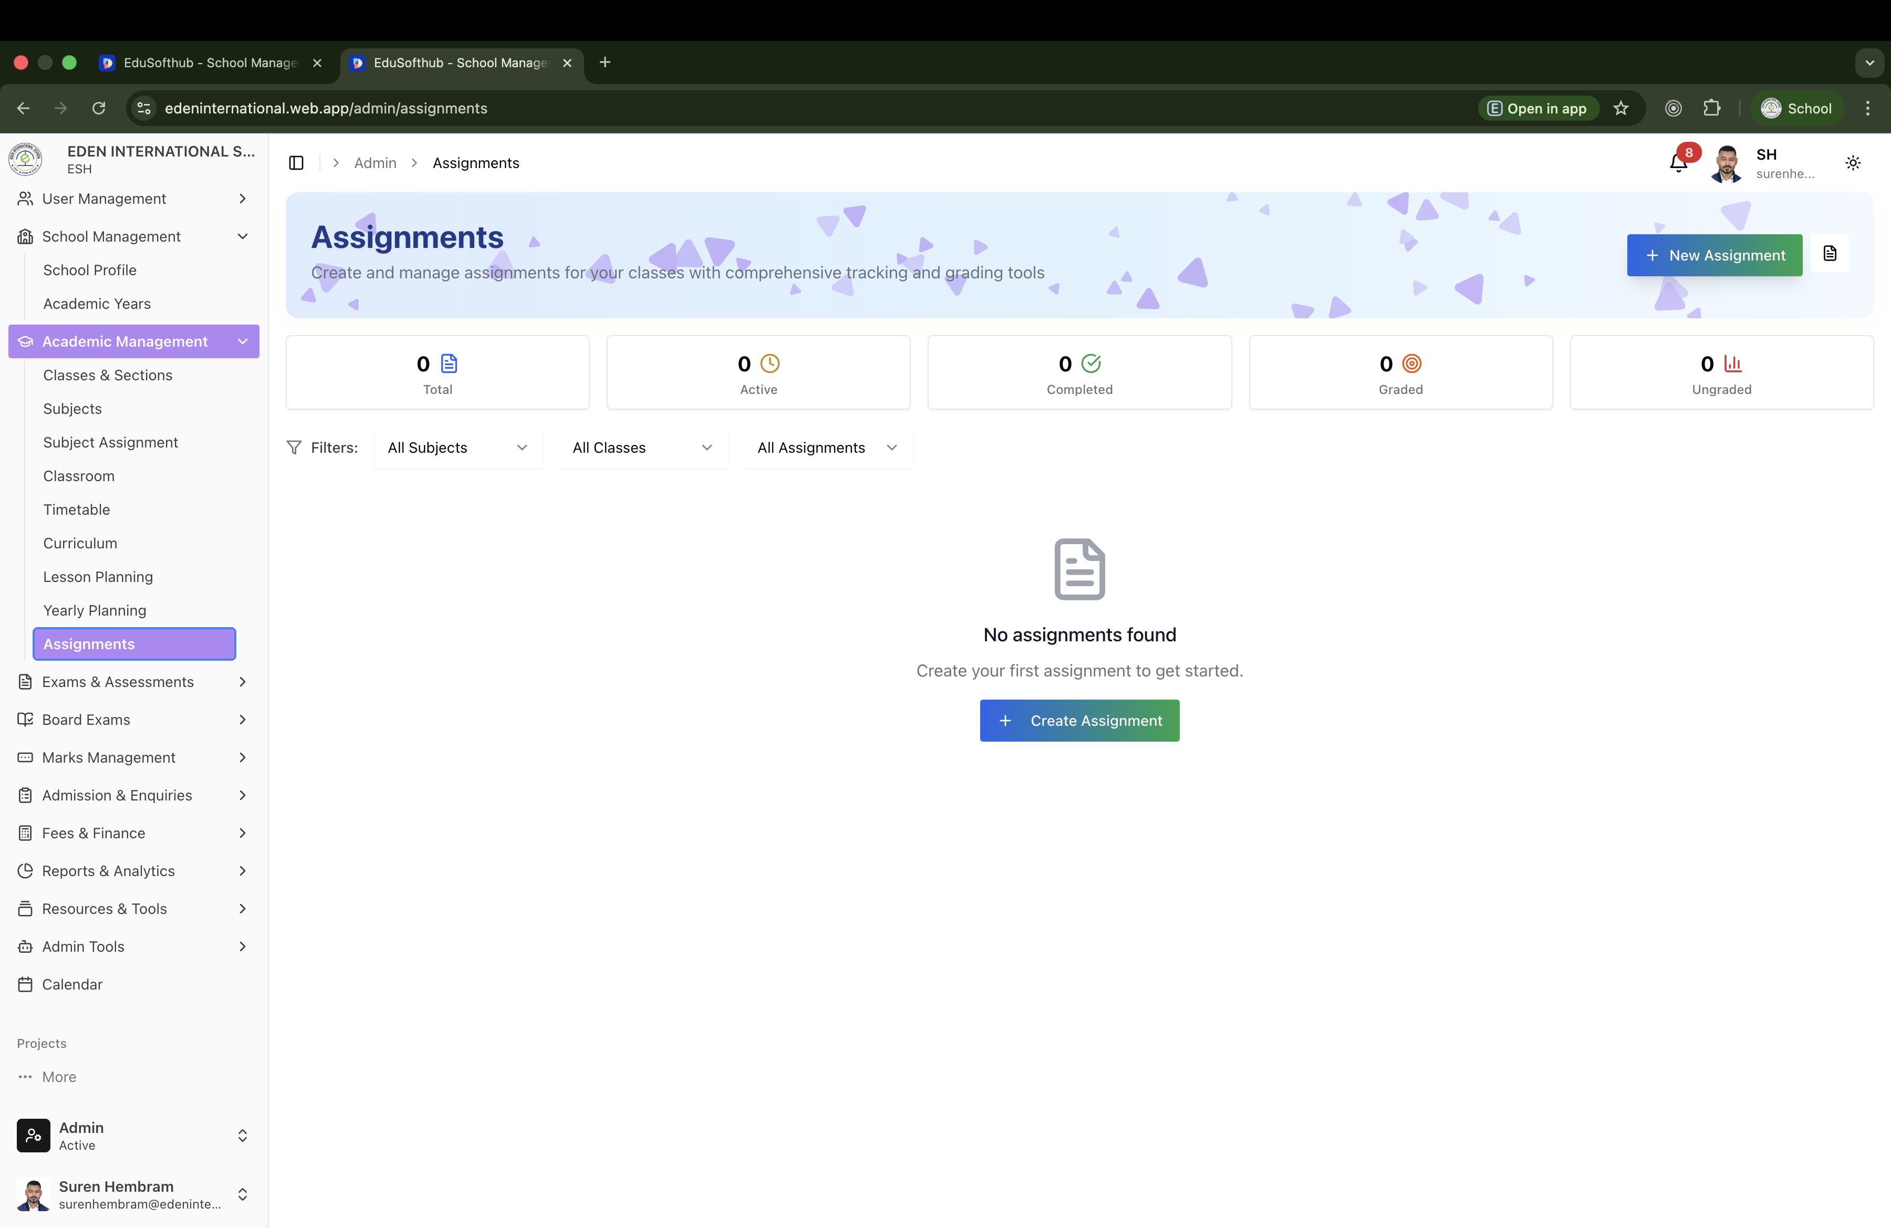Open browser extensions puzzle icon
1891x1228 pixels.
coord(1711,109)
